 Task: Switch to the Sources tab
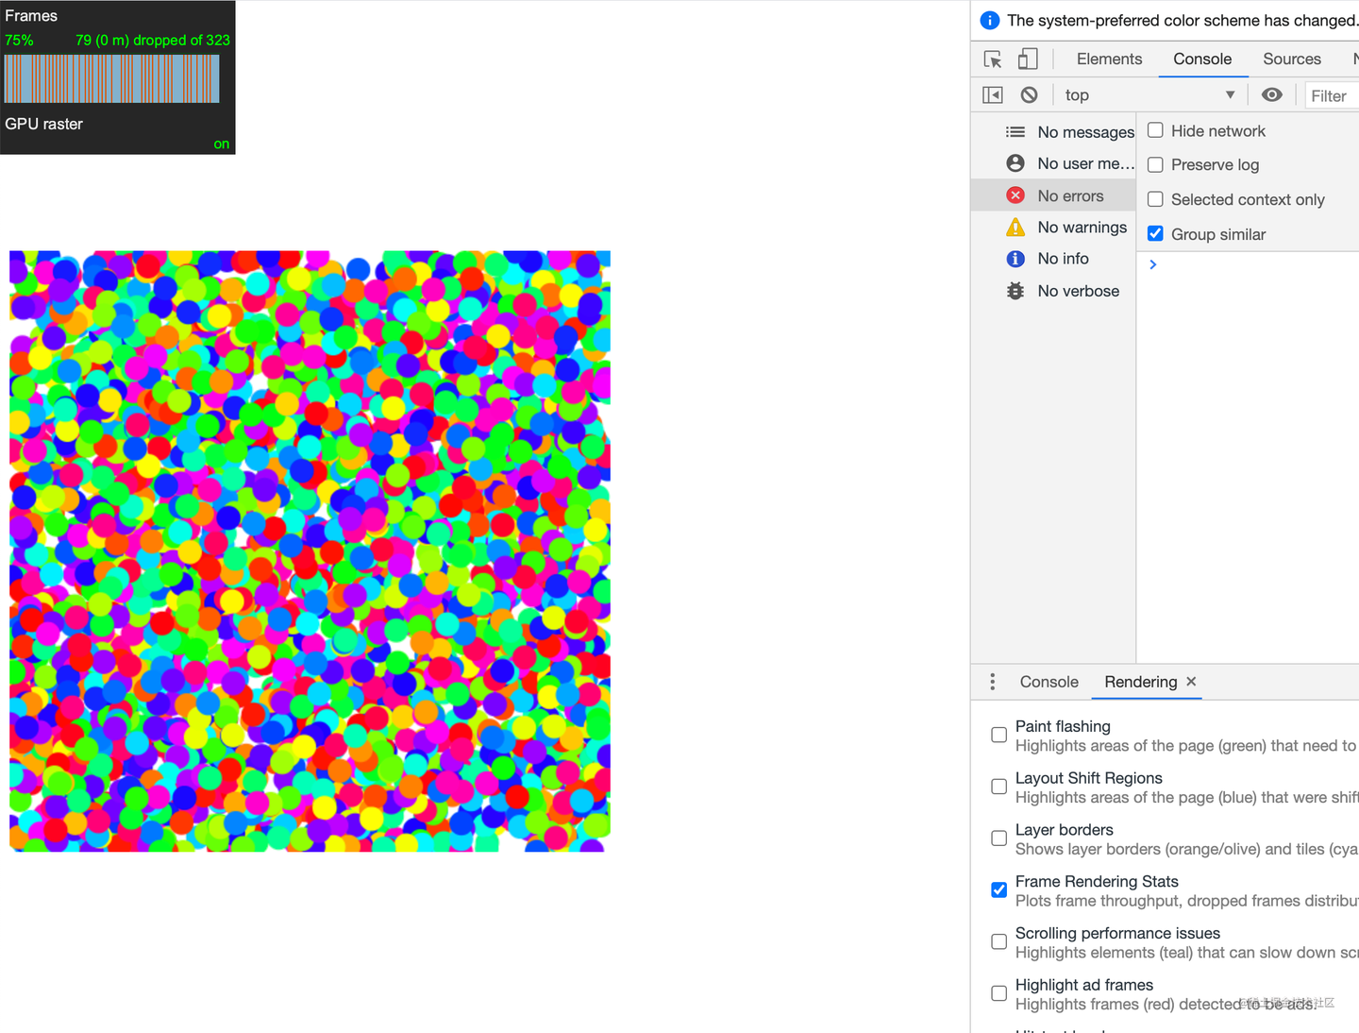[1291, 59]
